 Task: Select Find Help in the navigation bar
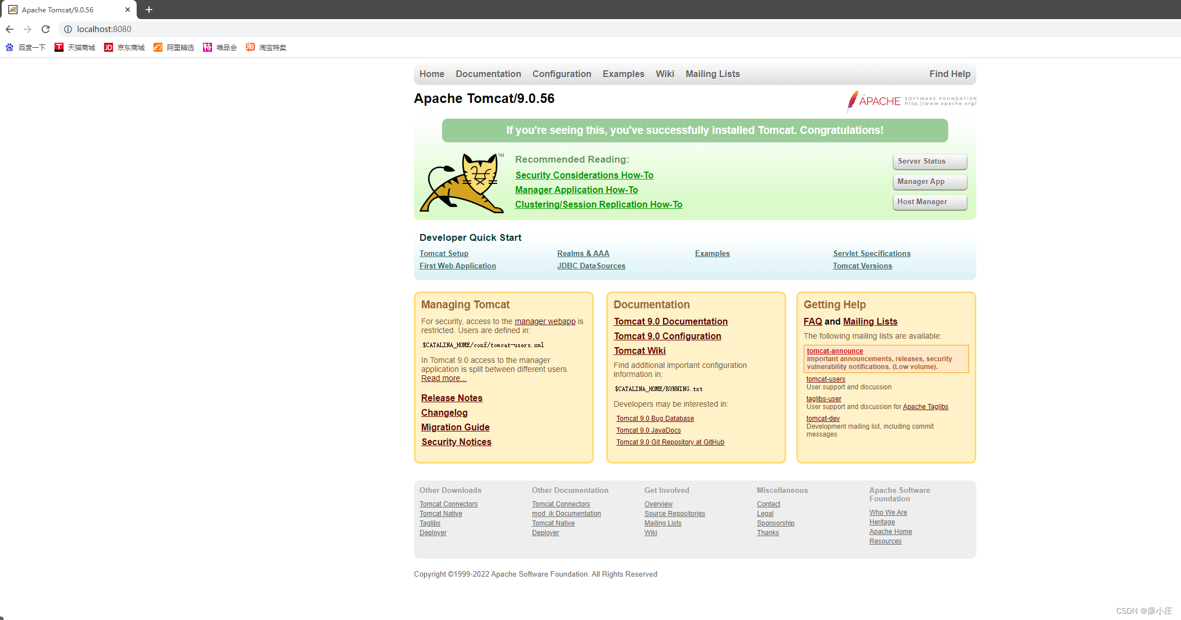pyautogui.click(x=949, y=74)
